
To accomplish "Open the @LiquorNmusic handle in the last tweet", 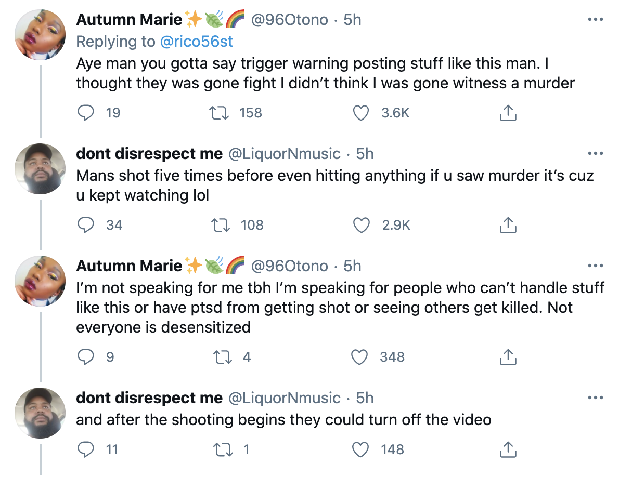I will [285, 398].
